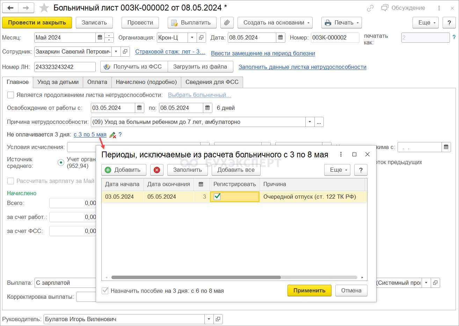The image size is (459, 326).
Task: Click the Провести и закрыть button
Action: tap(37, 23)
